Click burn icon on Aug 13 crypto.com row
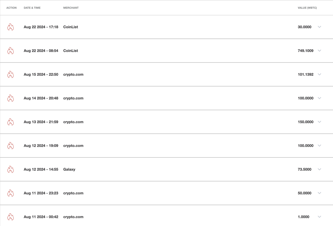 click(x=10, y=122)
